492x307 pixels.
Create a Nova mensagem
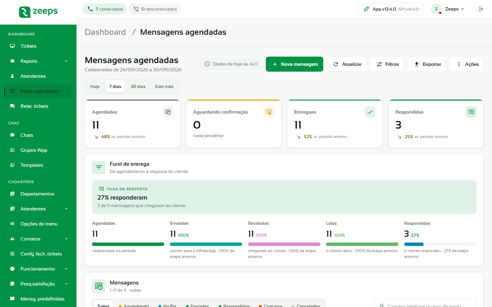pos(295,64)
